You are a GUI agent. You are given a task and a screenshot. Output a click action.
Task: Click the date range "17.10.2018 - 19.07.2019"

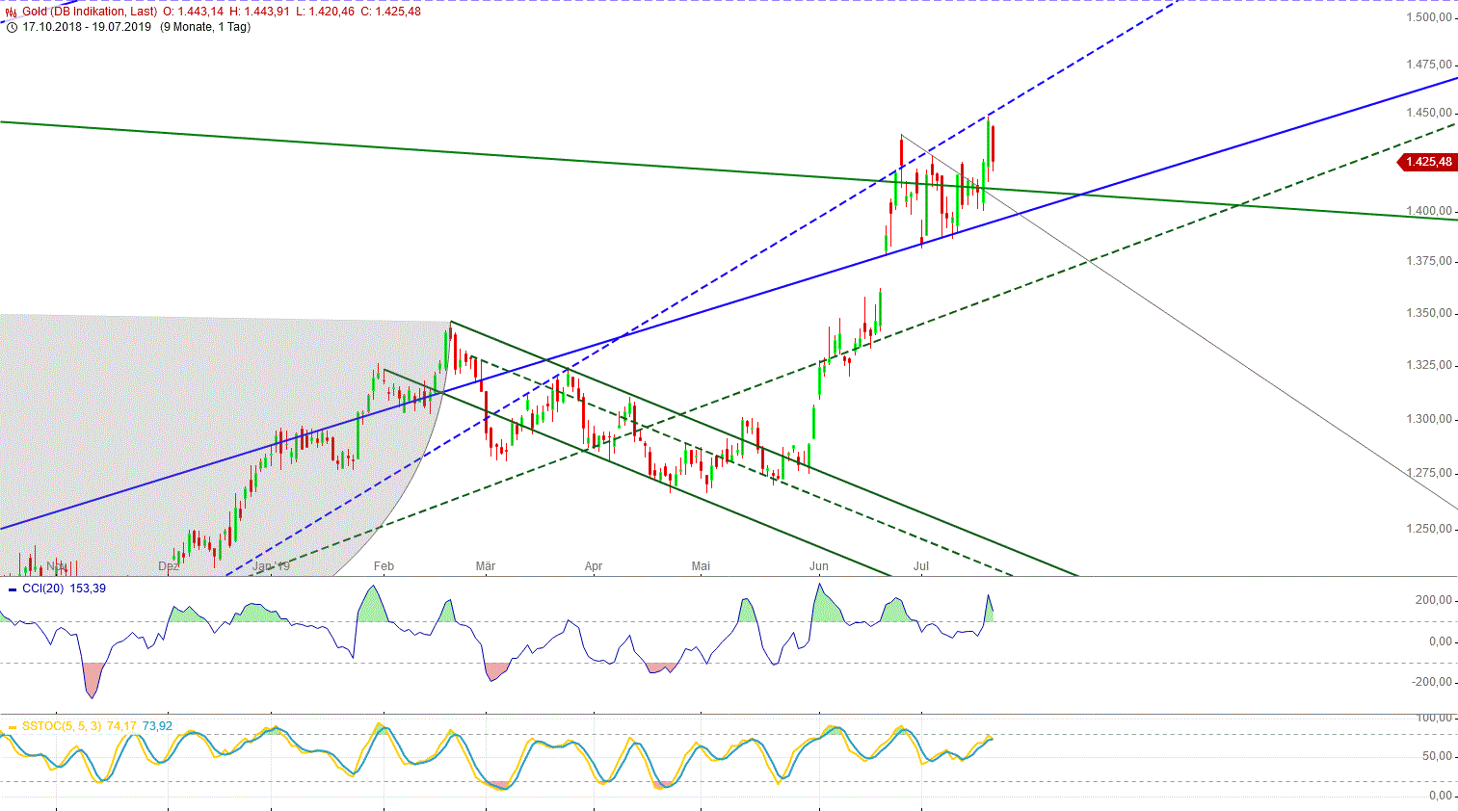tap(87, 27)
